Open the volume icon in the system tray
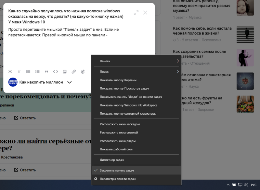Screen dimensions: 260x190 246,185
